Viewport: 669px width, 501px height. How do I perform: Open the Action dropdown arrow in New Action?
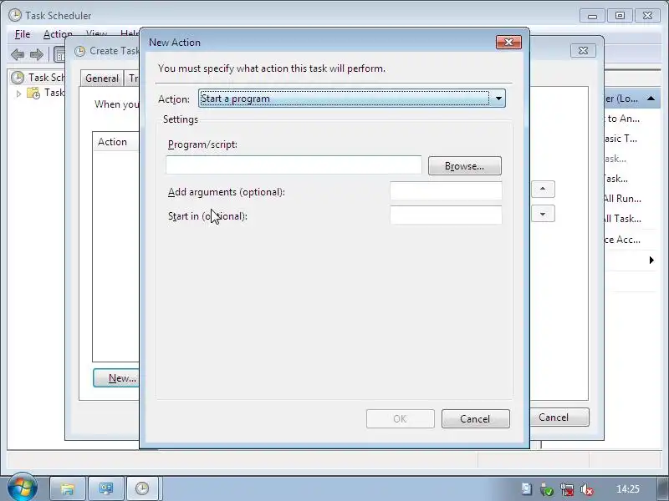coord(498,99)
